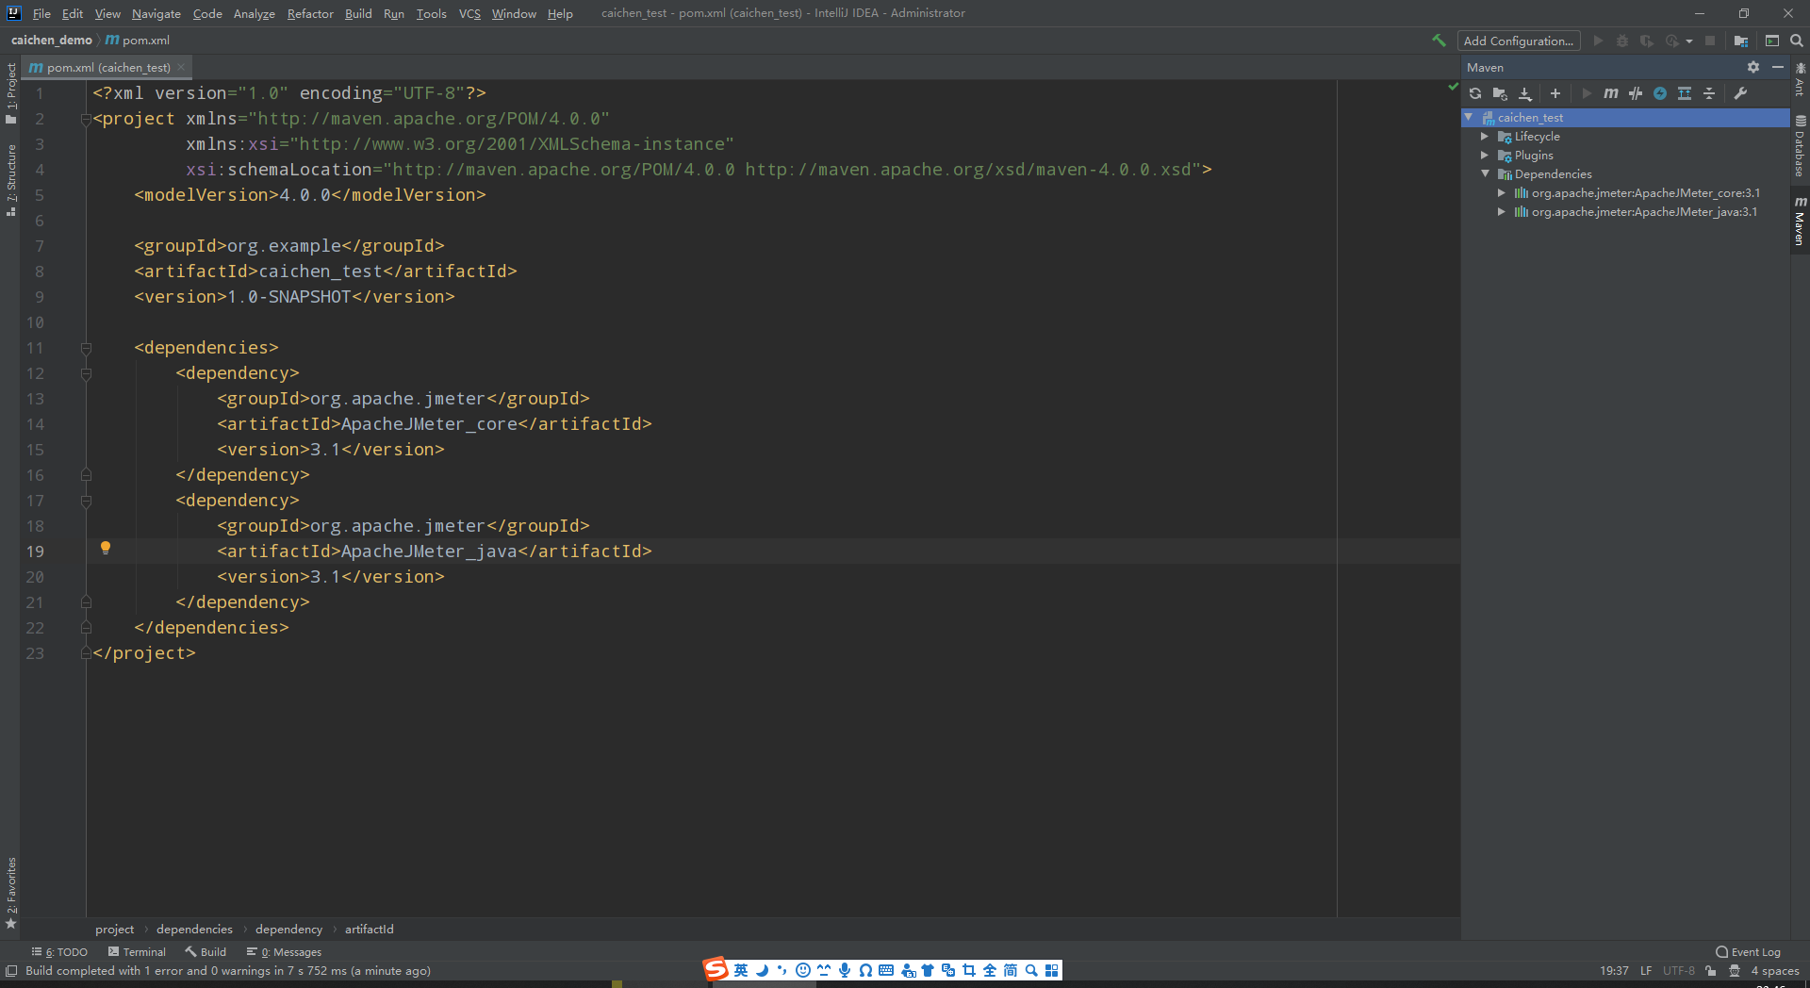The image size is (1810, 988).
Task: Expand ApacheJMeter_core:3.1 dependency arrow
Action: [x=1502, y=193]
